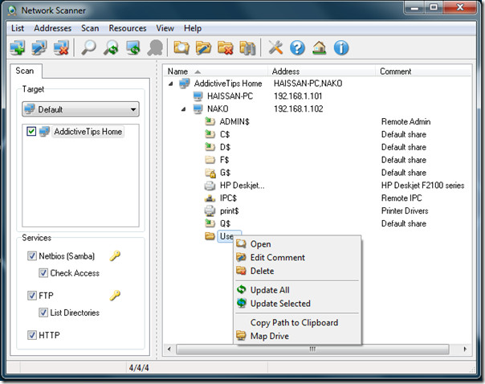The height and width of the screenshot is (384, 485).
Task: Collapse the NAKO tree node
Action: (x=183, y=109)
